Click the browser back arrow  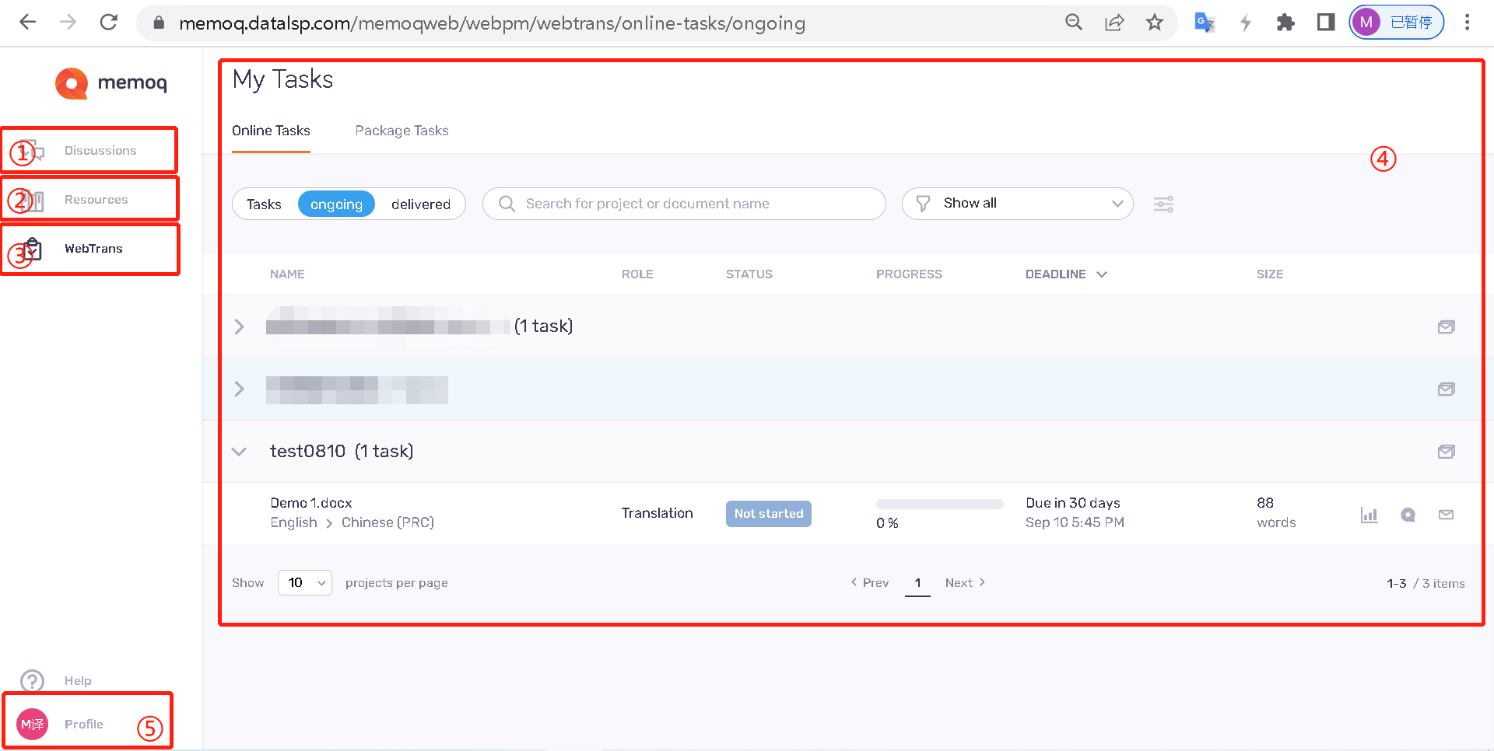click(x=28, y=23)
